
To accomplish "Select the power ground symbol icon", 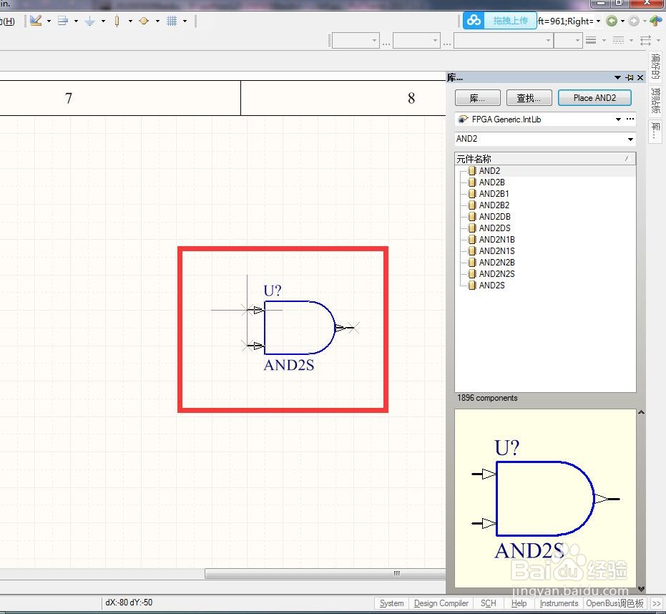I will pyautogui.click(x=89, y=21).
